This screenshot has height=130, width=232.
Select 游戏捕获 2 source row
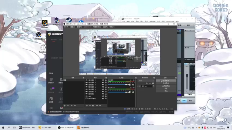pos(96,92)
